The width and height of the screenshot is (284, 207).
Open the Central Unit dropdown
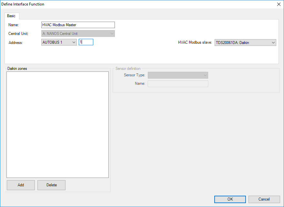coord(78,33)
